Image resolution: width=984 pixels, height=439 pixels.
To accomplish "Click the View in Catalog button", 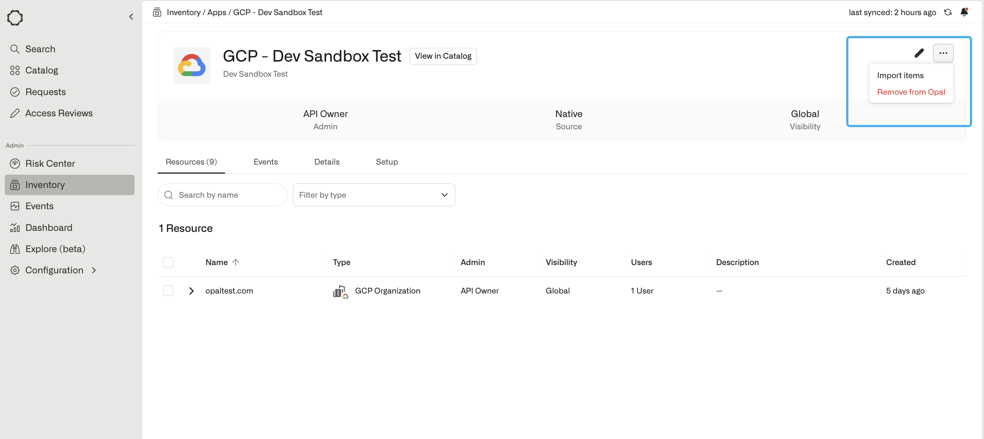I will [443, 56].
